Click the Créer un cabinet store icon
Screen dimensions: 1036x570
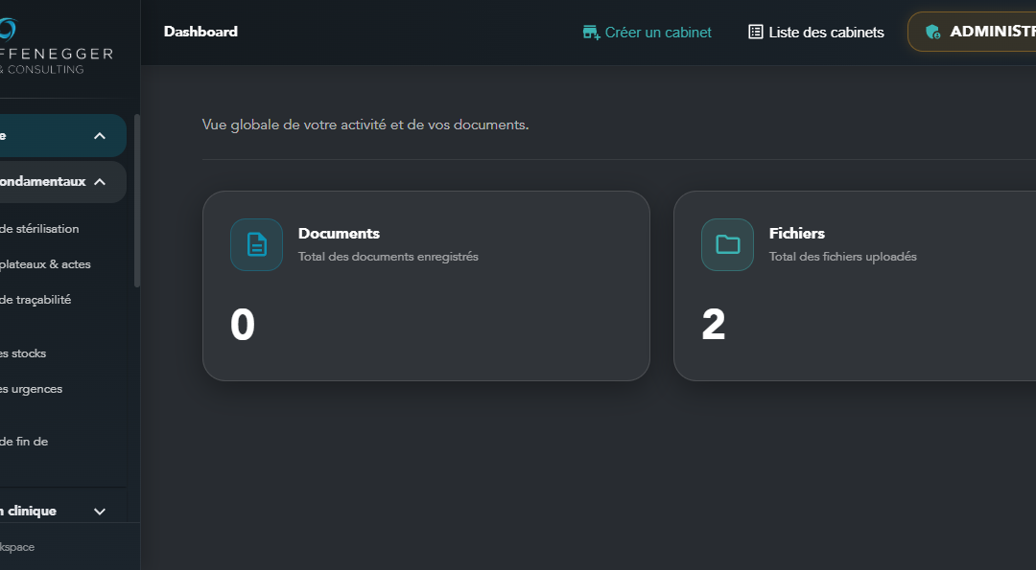(591, 33)
